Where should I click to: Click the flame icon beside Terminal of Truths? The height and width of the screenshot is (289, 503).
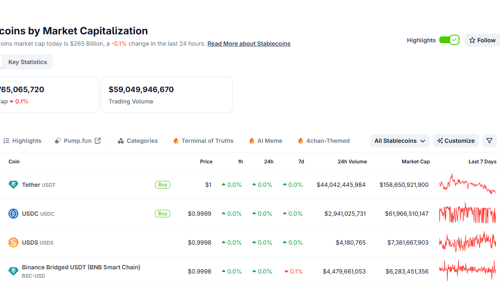[x=176, y=141]
